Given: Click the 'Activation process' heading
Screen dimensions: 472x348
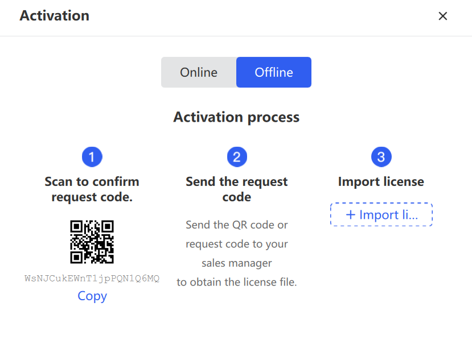Looking at the screenshot, I should pos(236,117).
